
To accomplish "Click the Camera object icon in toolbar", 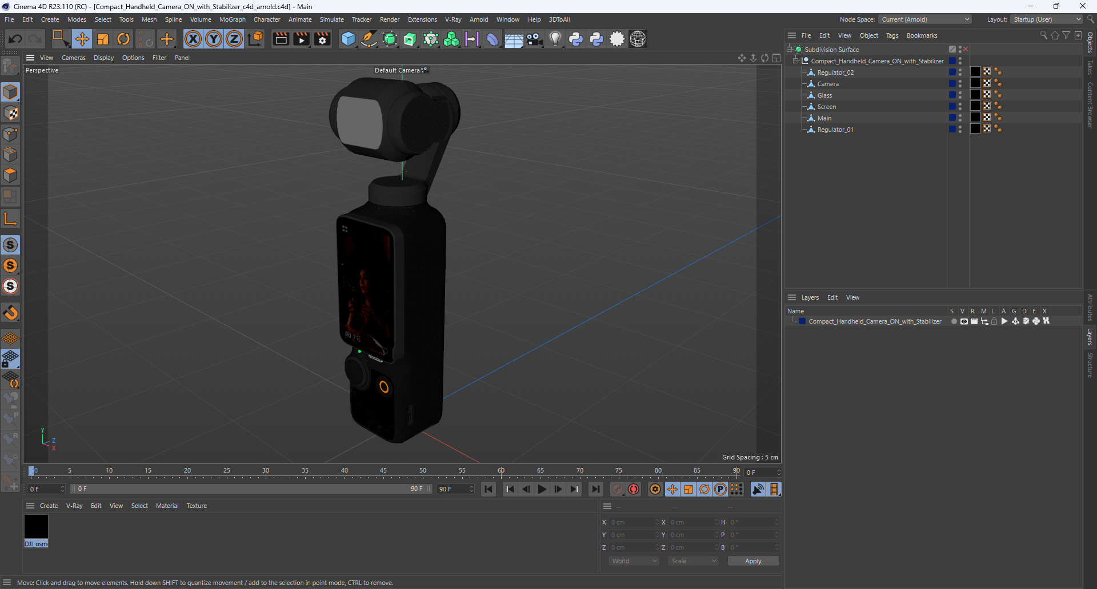I will click(x=534, y=39).
